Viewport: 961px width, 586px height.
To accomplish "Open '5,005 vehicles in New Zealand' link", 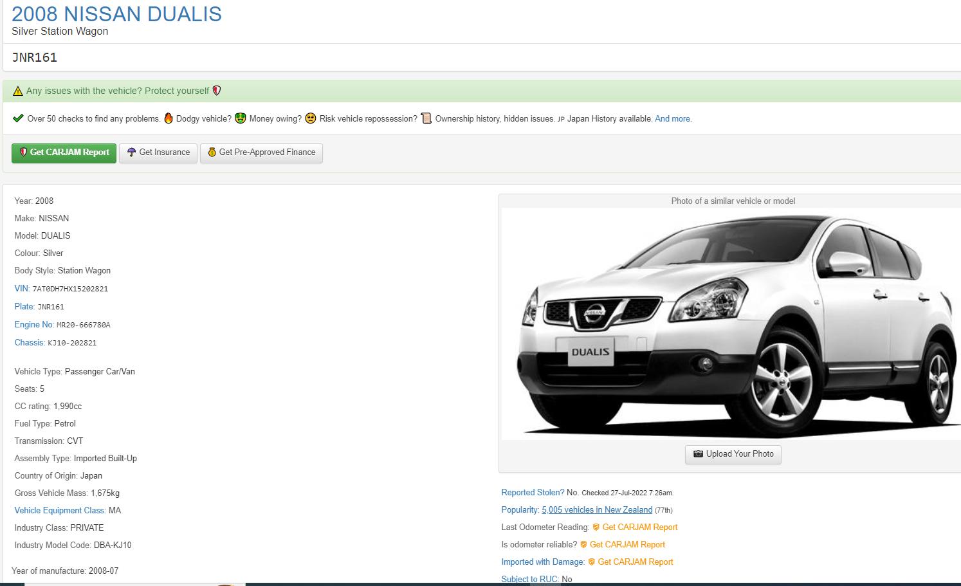I will click(x=597, y=510).
